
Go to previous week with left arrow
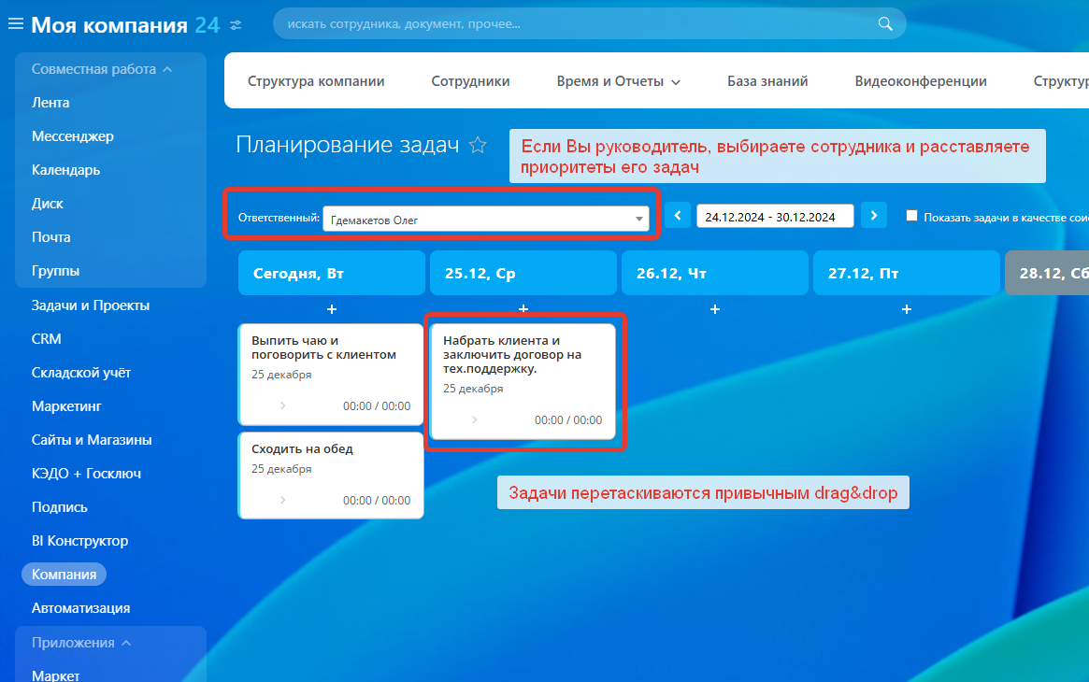[678, 216]
